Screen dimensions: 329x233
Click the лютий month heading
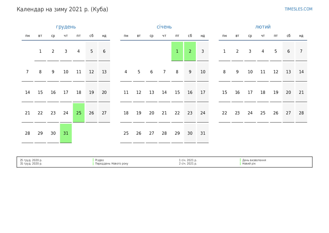(263, 27)
